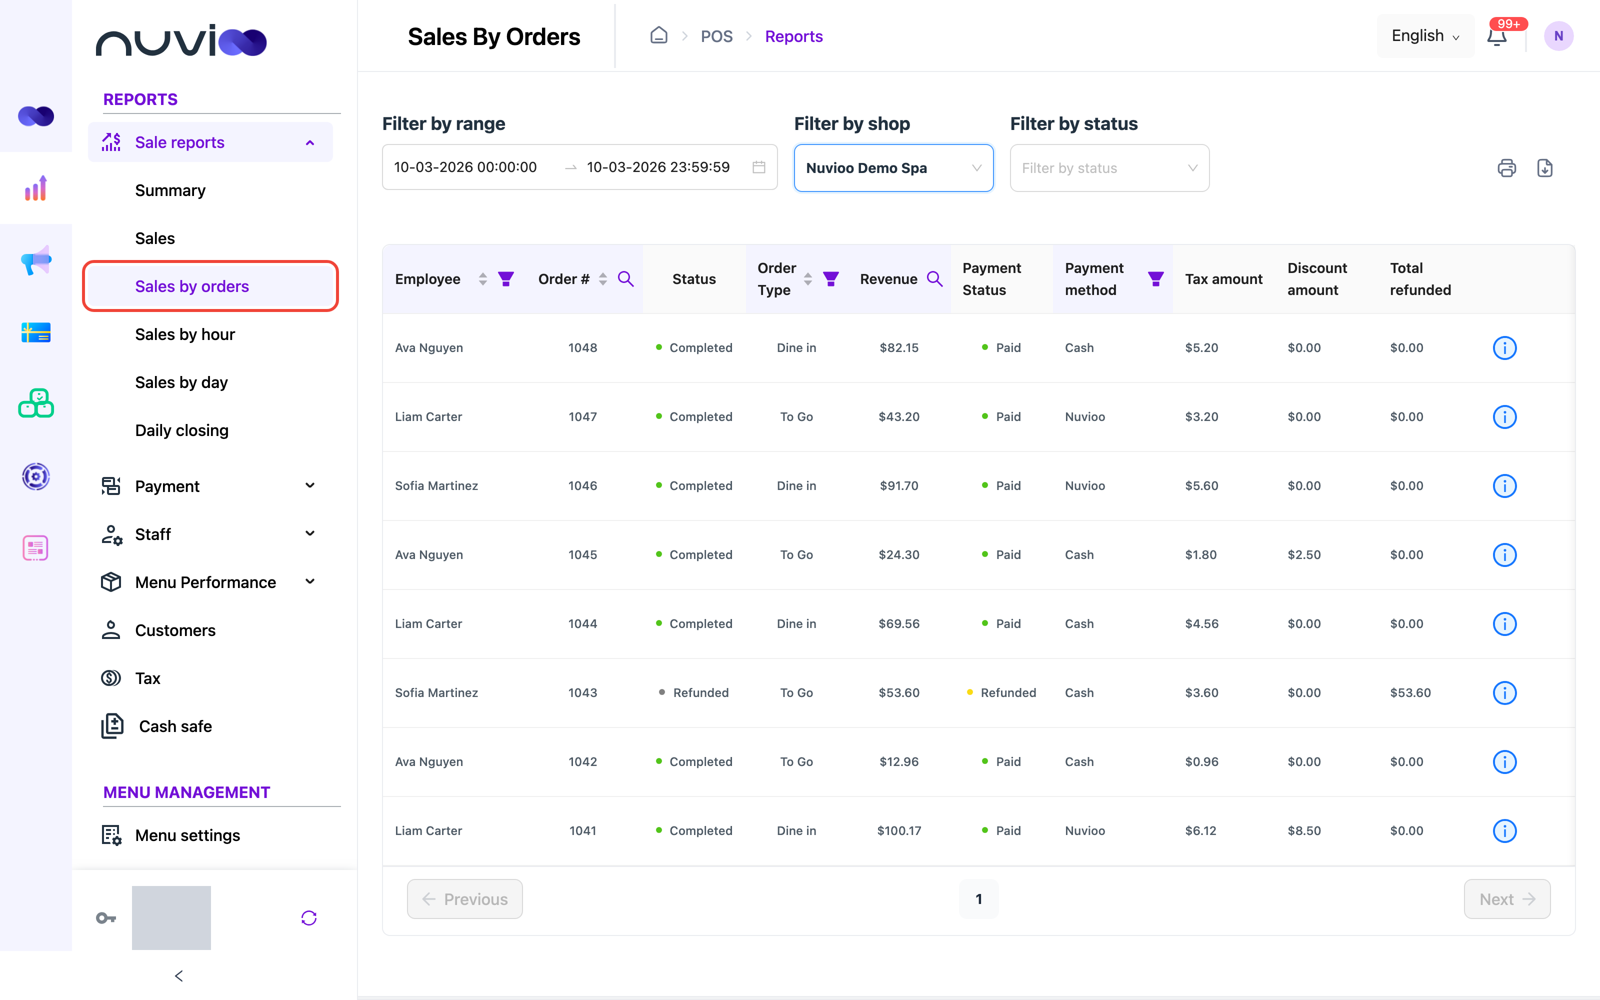Click the print report icon
The height and width of the screenshot is (1000, 1600).
coord(1507,168)
